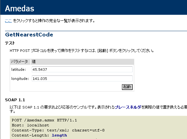
Task: Click the ここ link for the operations list
Action: 8,21
